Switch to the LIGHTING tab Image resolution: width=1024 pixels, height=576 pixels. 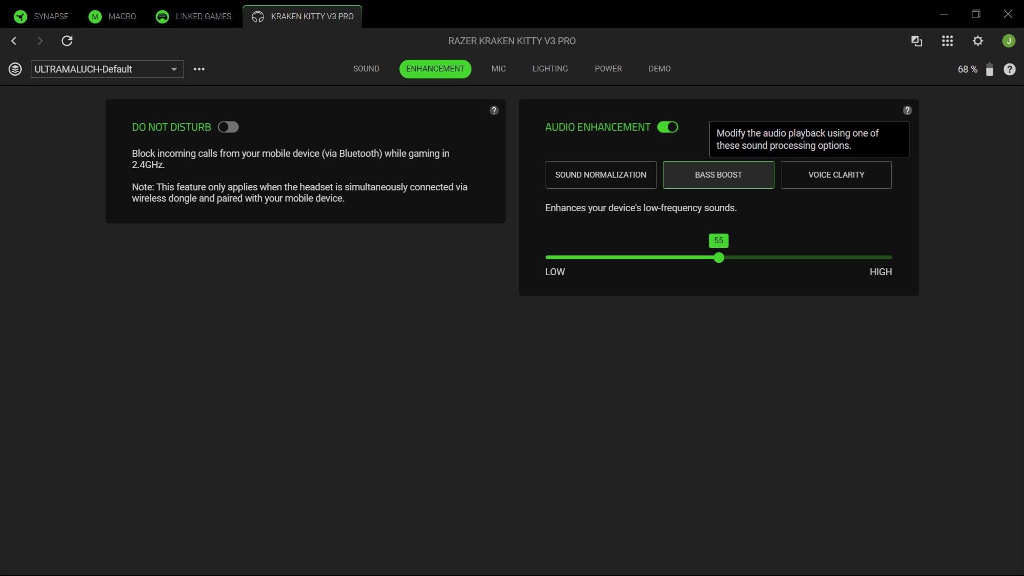click(x=550, y=69)
